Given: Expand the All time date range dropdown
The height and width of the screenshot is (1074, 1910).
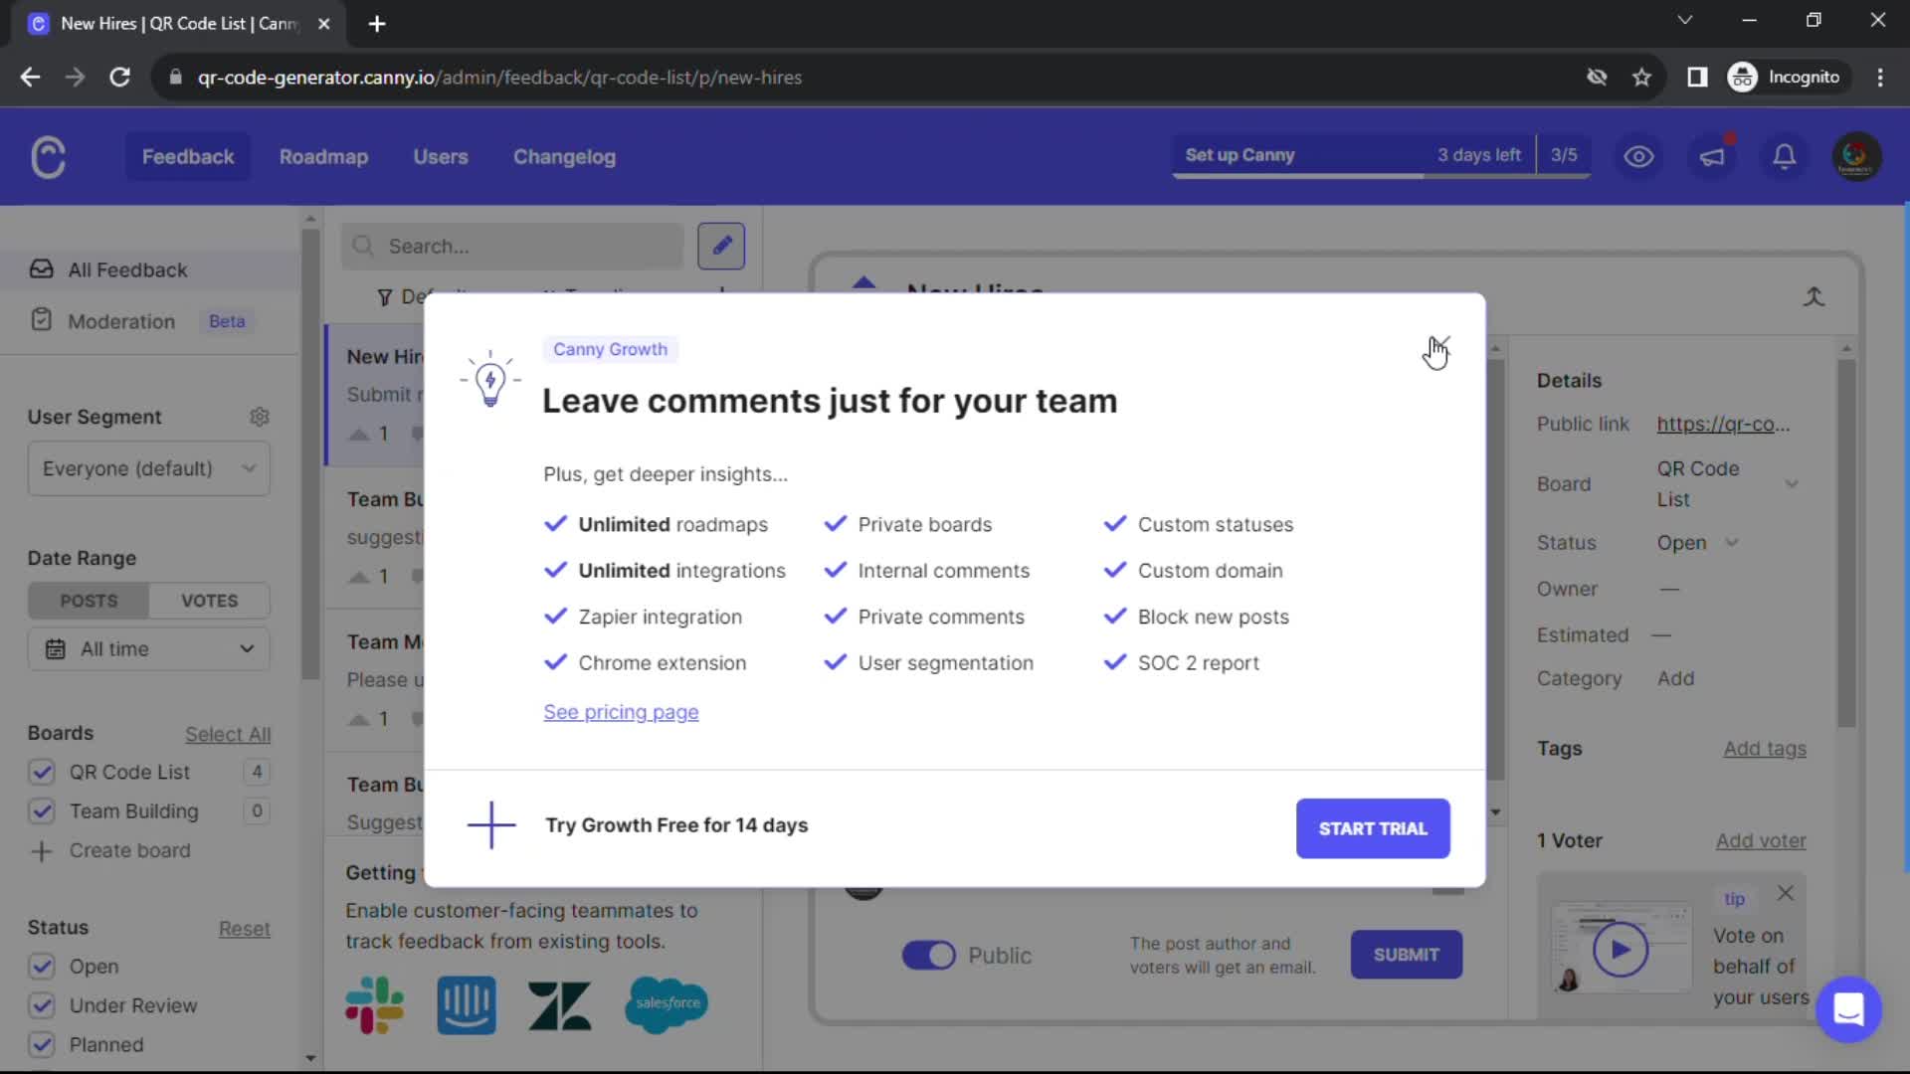Looking at the screenshot, I should click(147, 648).
